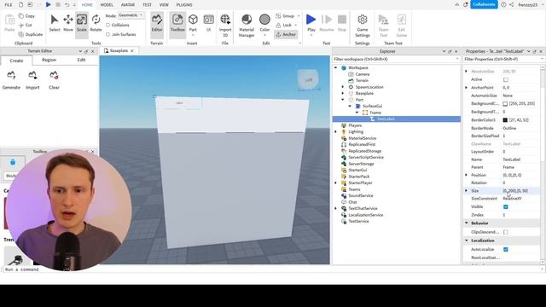Click the BorderColor3 dark swatch

505,120
